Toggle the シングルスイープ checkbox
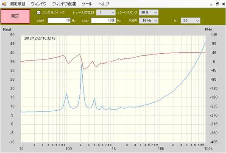The width and height of the screenshot is (226, 153). click(39, 13)
